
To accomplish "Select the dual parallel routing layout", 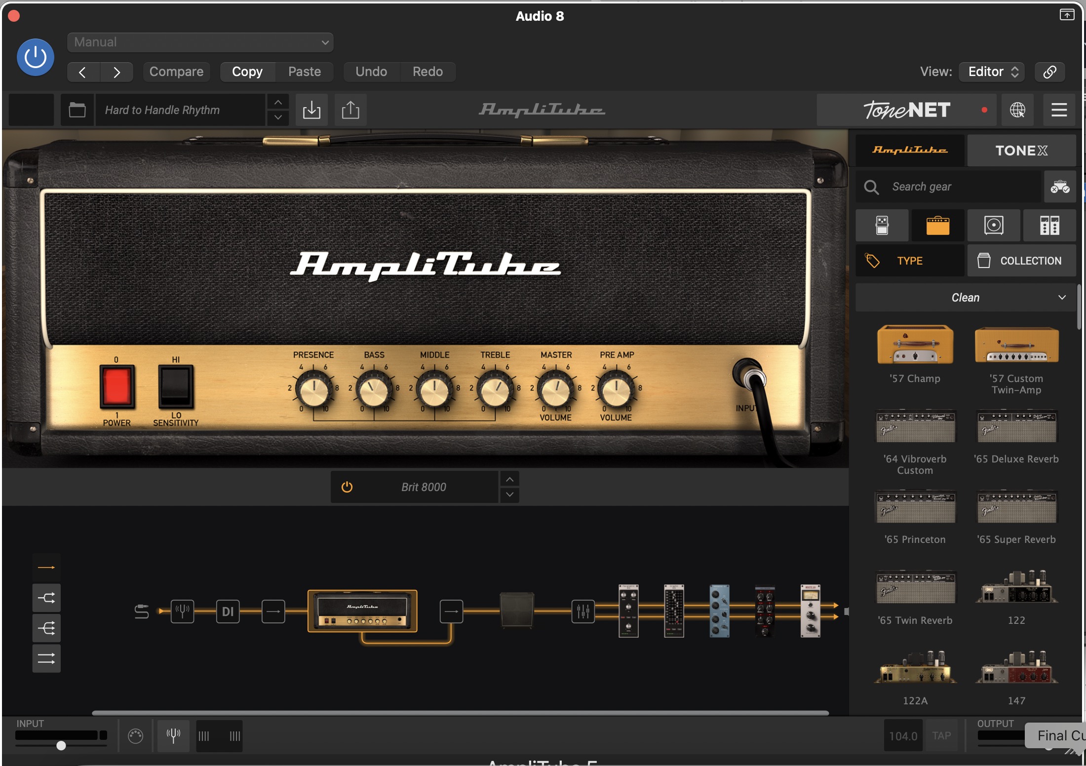I will (46, 658).
